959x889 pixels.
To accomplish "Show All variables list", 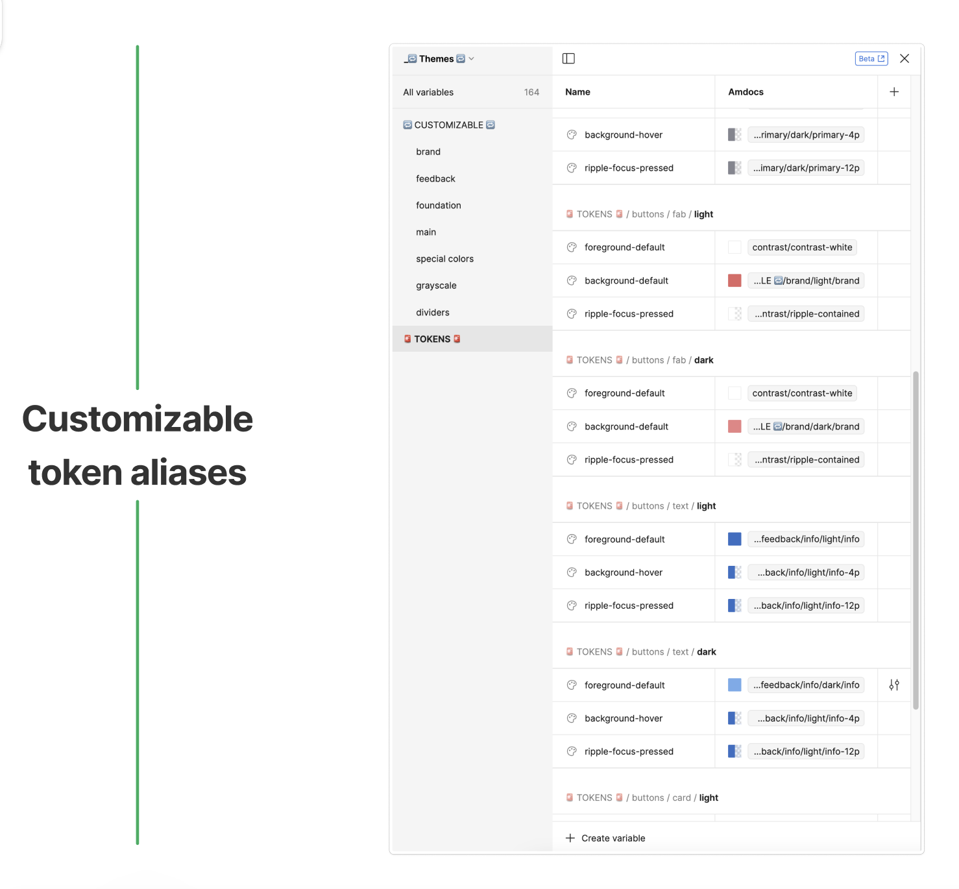I will click(428, 92).
